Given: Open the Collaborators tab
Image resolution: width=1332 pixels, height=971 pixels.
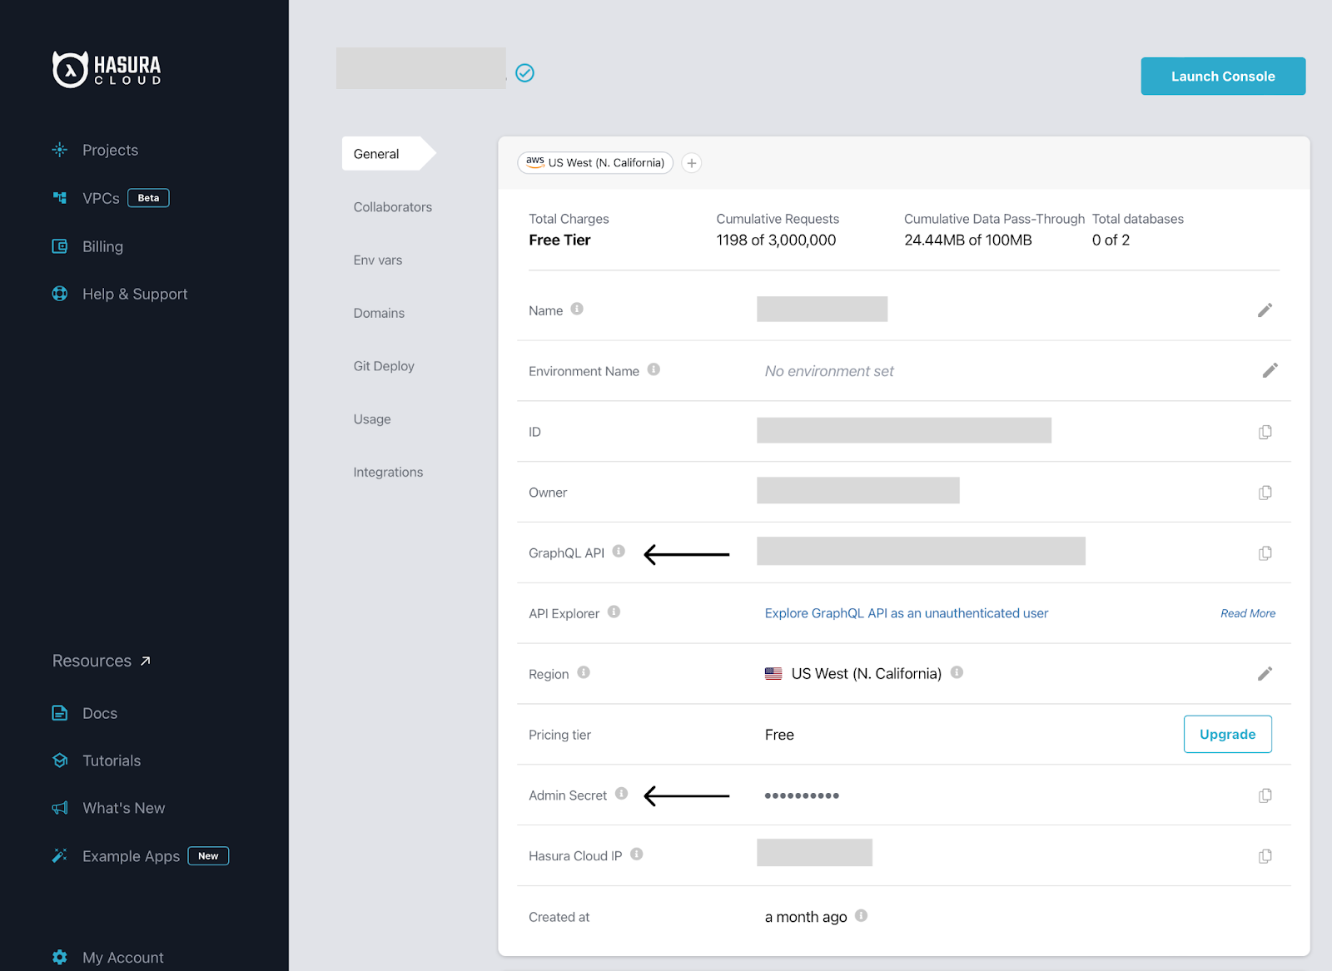Looking at the screenshot, I should (x=393, y=207).
